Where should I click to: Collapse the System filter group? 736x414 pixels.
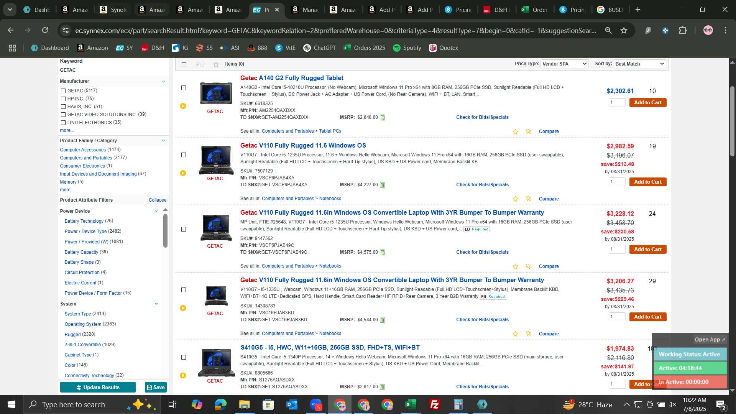pyautogui.click(x=156, y=304)
